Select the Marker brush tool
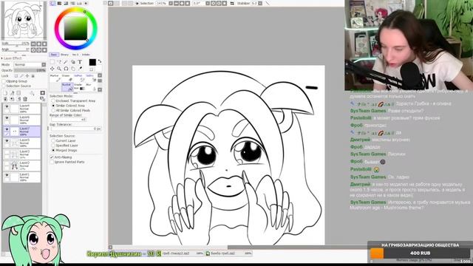This screenshot has width=473, height=266. point(55,78)
